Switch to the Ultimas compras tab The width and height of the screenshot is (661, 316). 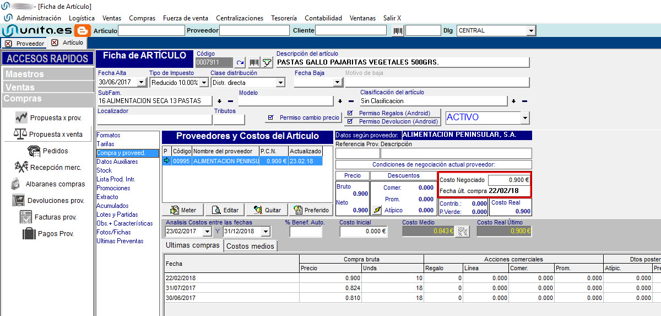click(193, 245)
